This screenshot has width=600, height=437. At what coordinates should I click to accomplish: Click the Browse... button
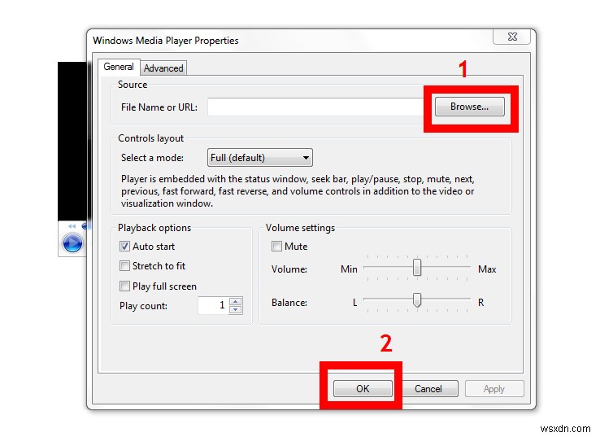point(470,107)
